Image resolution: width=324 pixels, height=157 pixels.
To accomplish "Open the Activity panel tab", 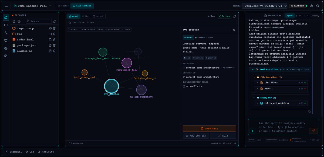I will point(46,152).
